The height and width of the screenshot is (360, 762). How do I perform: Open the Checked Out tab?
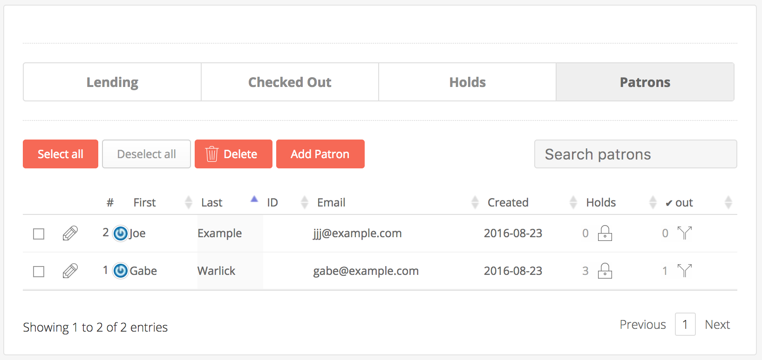290,82
